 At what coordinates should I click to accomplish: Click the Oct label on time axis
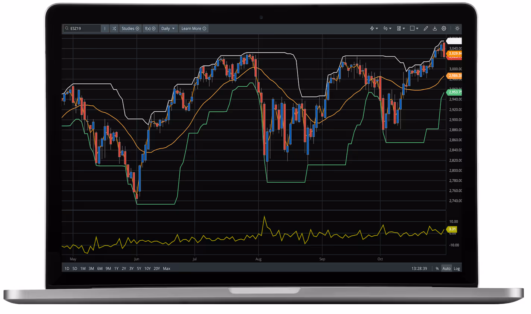point(380,259)
